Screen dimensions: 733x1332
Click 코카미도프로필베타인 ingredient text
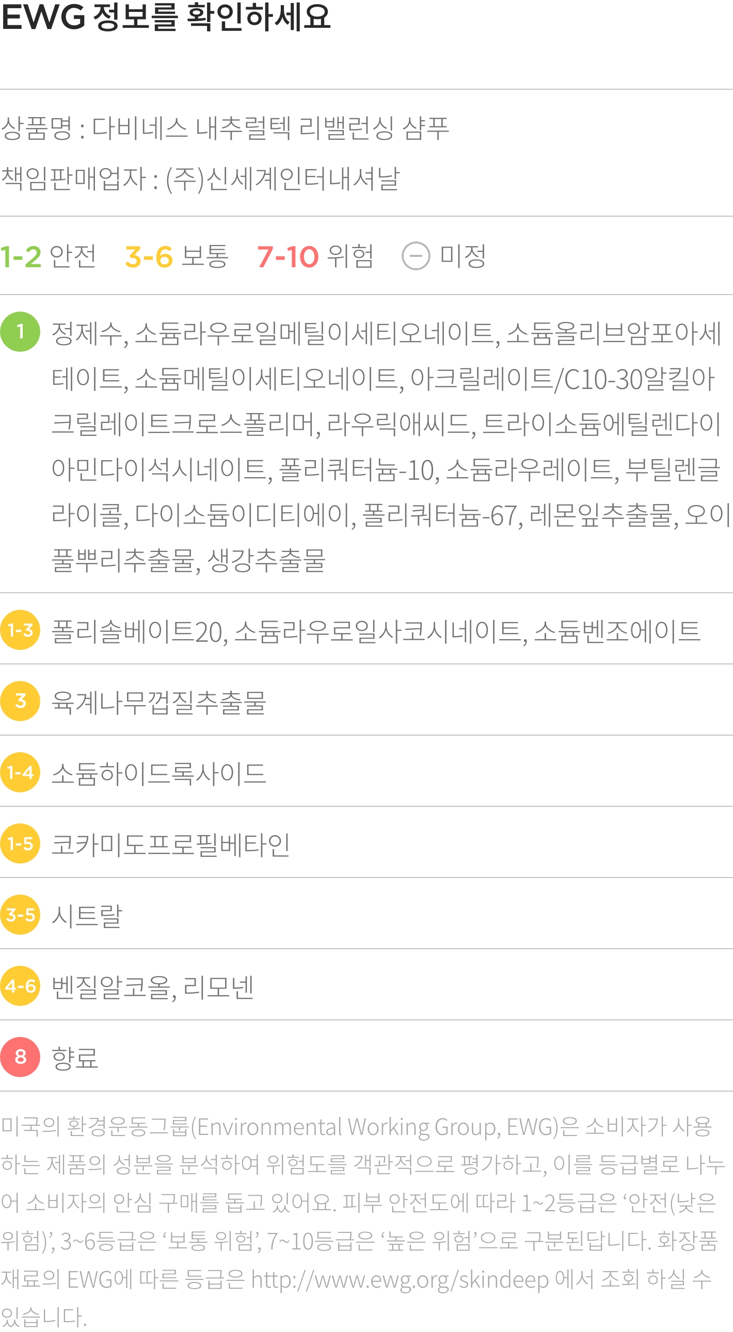tap(171, 844)
